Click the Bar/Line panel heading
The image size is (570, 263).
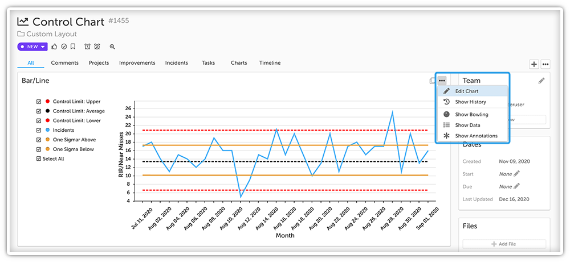point(35,81)
